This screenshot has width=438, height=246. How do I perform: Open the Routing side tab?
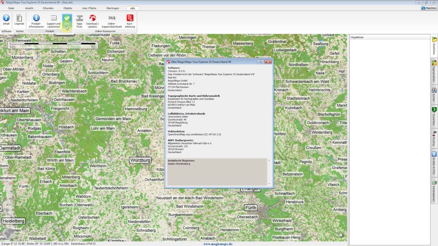pos(434,138)
